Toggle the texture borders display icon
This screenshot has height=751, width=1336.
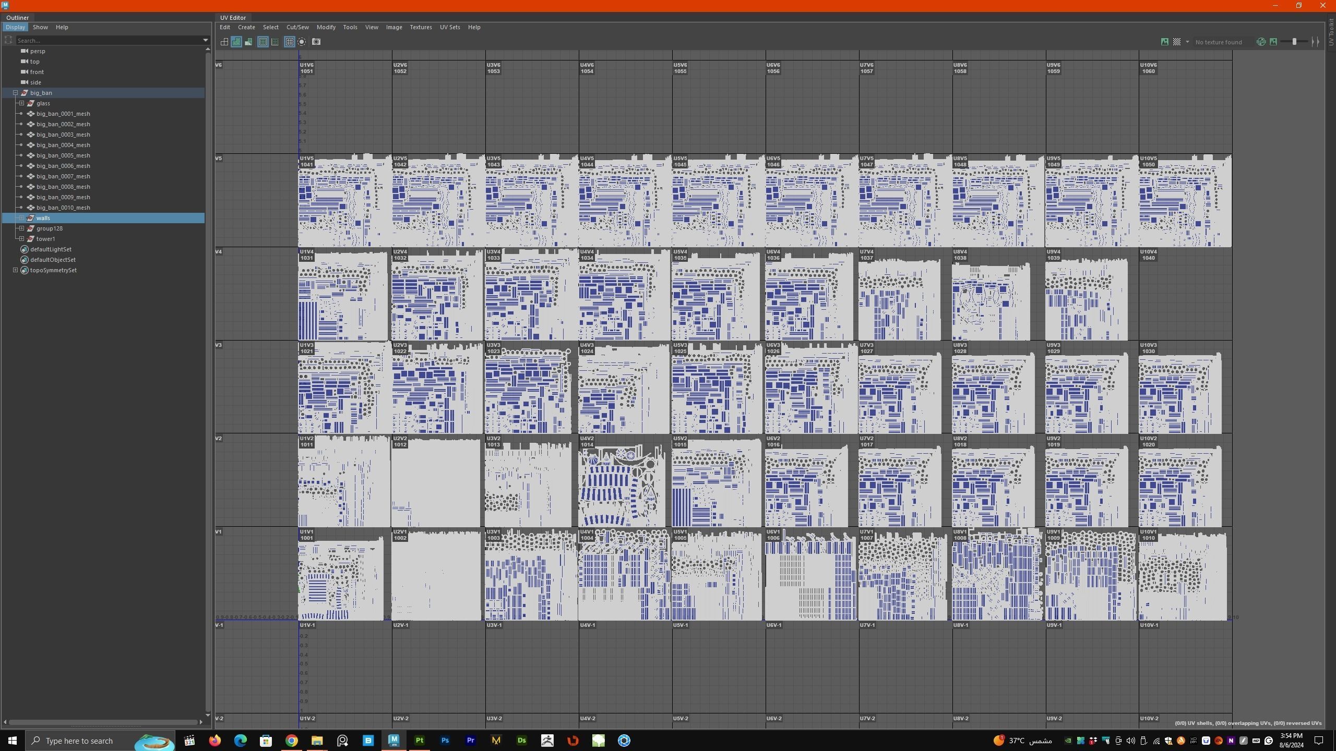click(x=263, y=42)
